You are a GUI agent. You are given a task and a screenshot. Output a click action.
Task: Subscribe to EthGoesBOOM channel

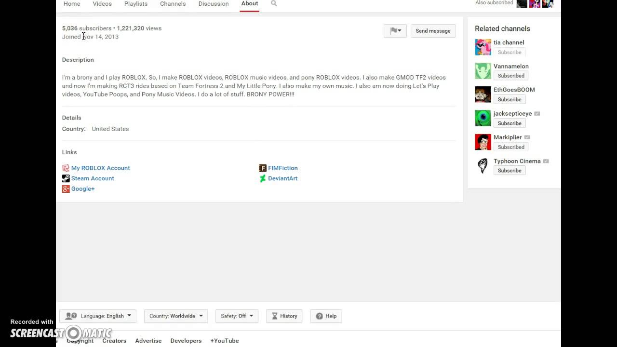pos(510,99)
